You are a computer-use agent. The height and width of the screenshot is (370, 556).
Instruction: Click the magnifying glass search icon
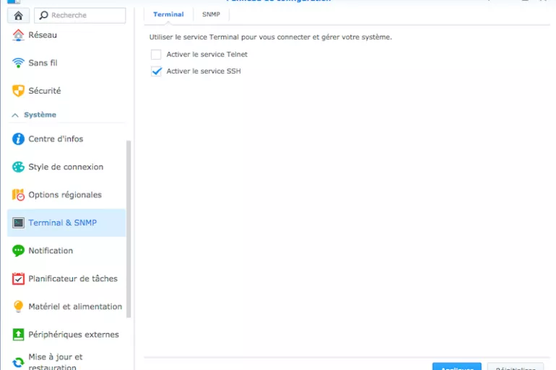(x=43, y=15)
